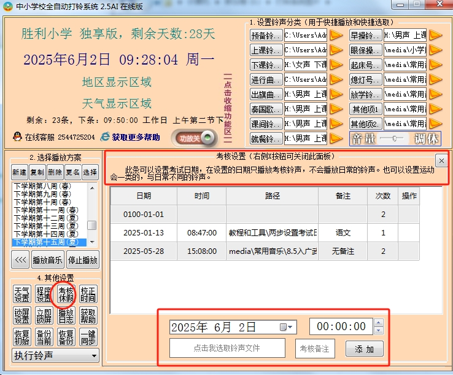The height and width of the screenshot is (375, 453).
Task: Click 更名 to rename the plan
Action: coord(73,172)
